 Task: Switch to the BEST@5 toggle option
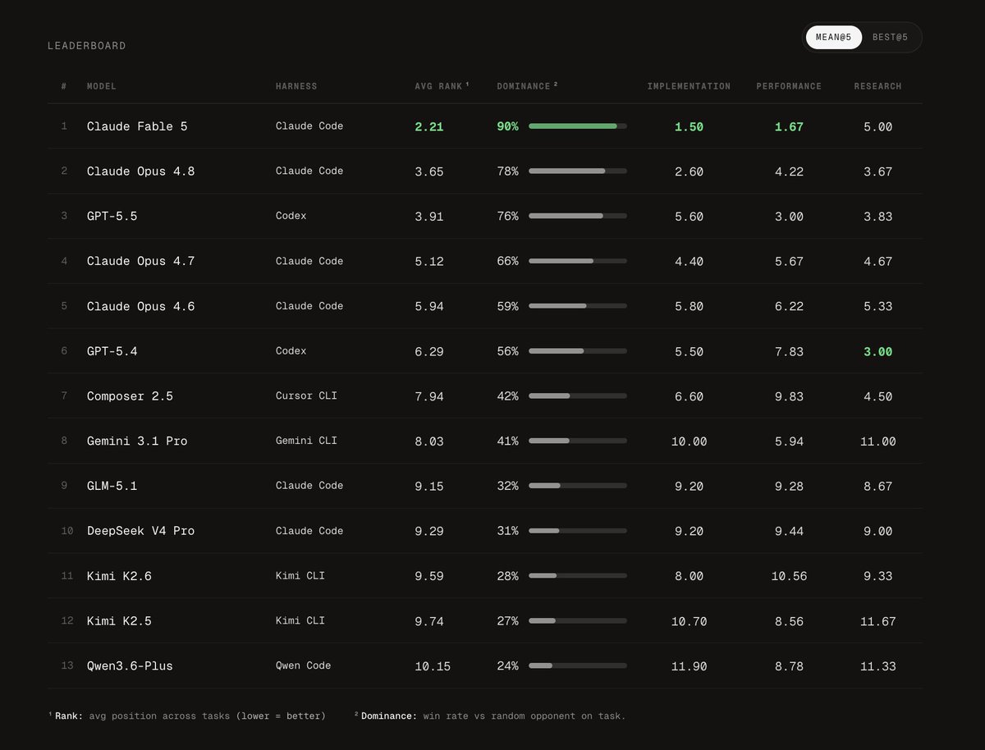[x=890, y=38]
